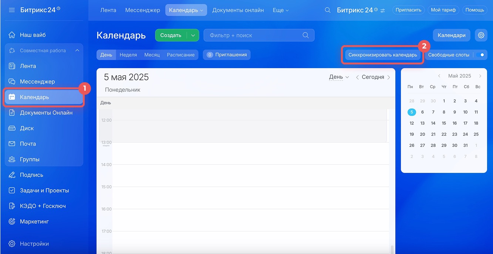
Task: Click the hamburger menu icon beside Битрикс24
Action: (11, 10)
